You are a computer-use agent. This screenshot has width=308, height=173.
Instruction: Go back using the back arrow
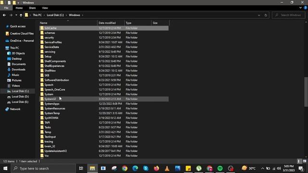tap(4, 15)
